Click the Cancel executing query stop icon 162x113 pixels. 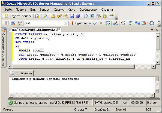(101, 23)
